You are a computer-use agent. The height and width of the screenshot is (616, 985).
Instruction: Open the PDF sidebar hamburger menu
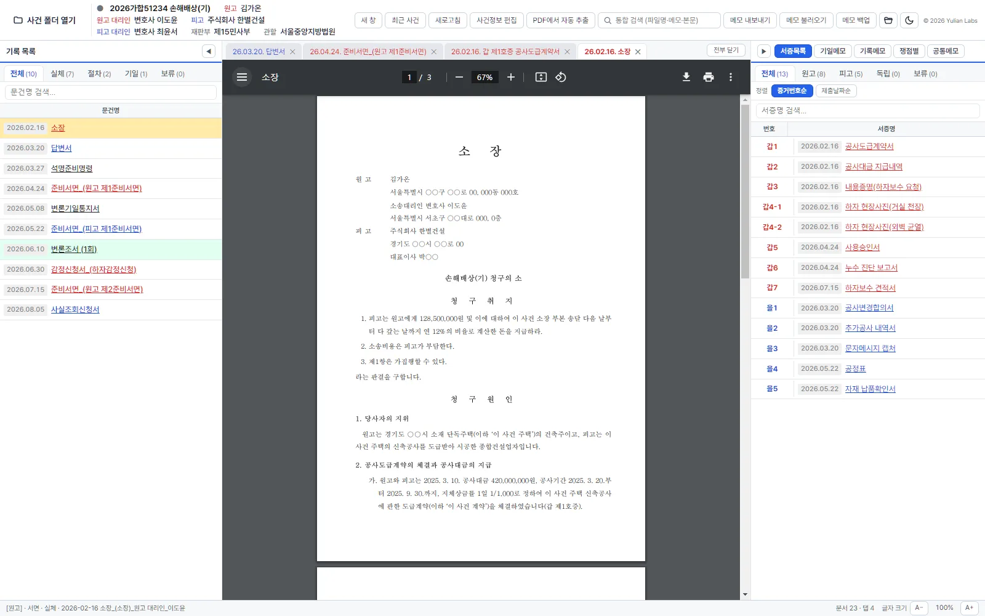(x=242, y=77)
